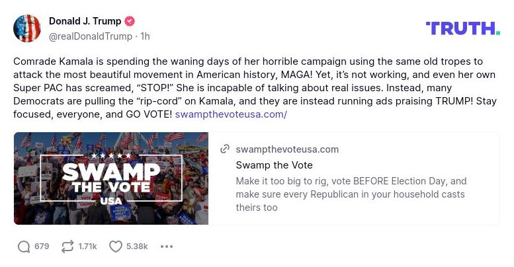Open the three-dot more options menu
The image size is (514, 267).
pyautogui.click(x=167, y=247)
